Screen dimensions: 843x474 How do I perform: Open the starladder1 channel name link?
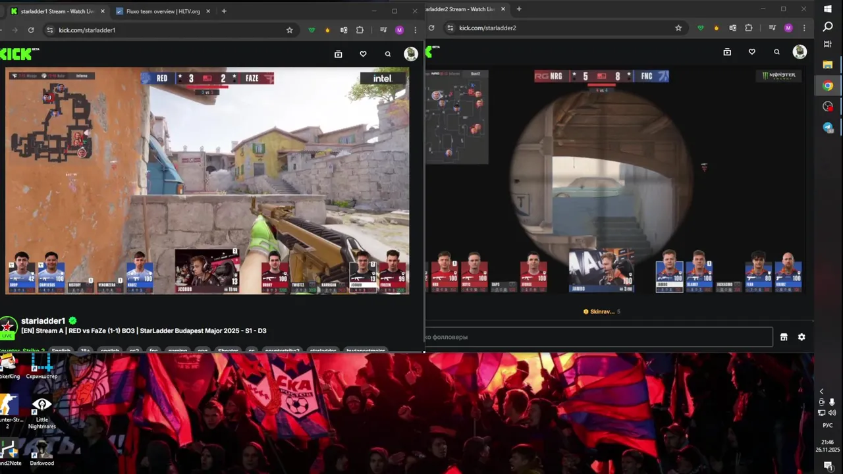43,321
